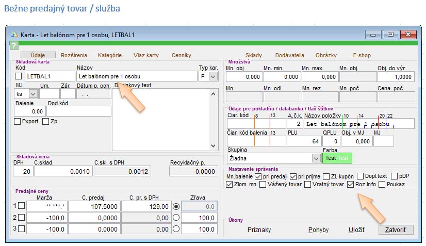Maximize the Karta window
This screenshot has width=426, height=246.
(x=391, y=35)
